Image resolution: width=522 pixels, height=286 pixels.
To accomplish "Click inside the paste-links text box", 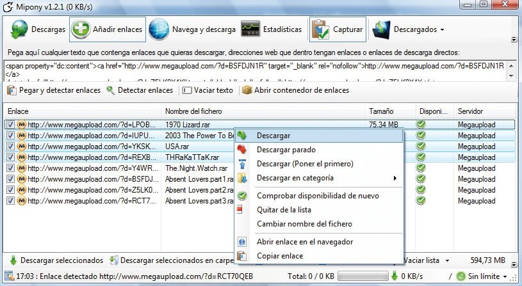I will [x=256, y=71].
